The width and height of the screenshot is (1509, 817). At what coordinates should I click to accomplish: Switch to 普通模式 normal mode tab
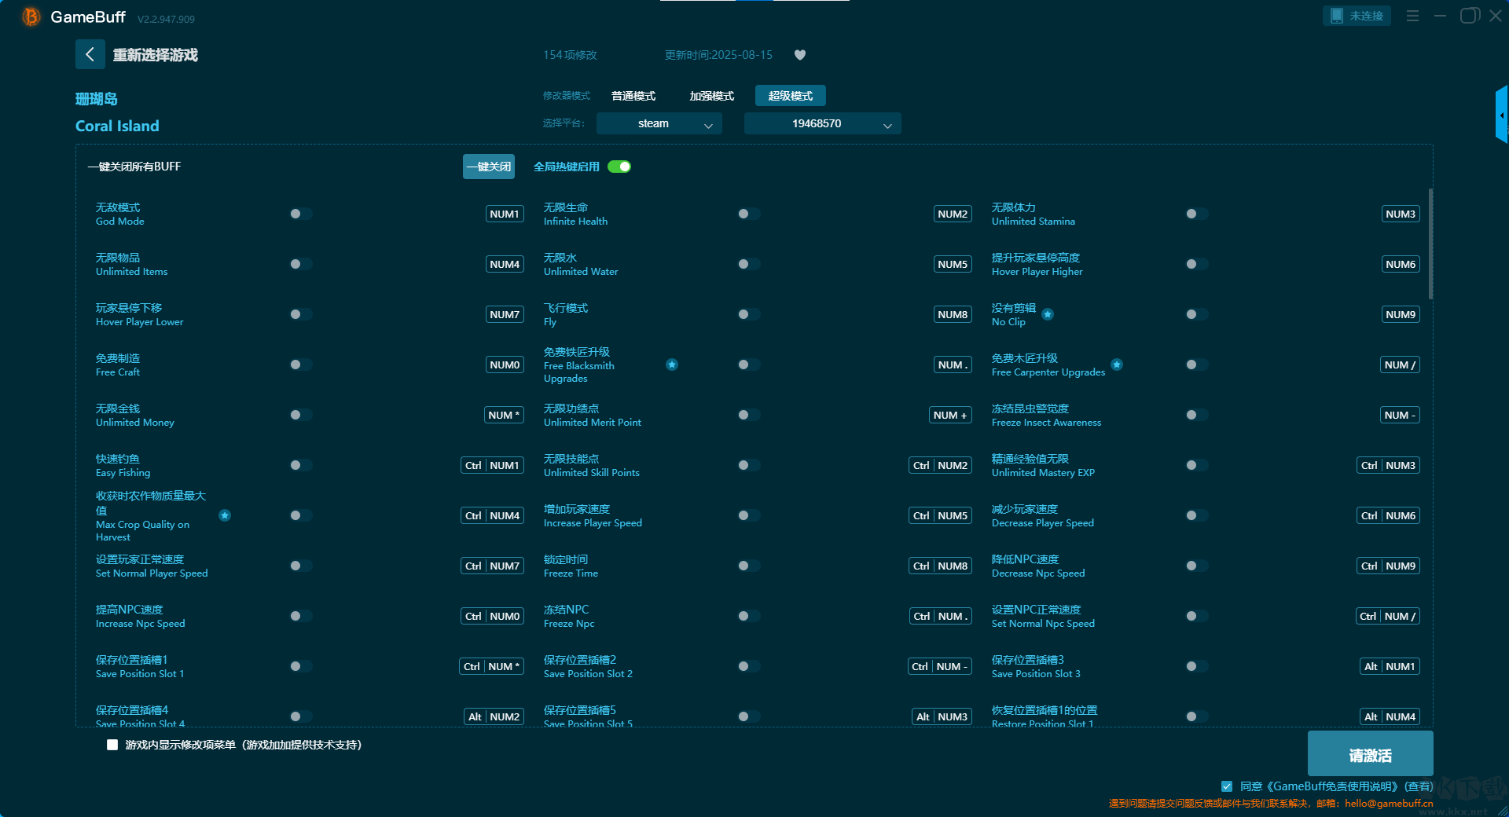click(x=633, y=96)
